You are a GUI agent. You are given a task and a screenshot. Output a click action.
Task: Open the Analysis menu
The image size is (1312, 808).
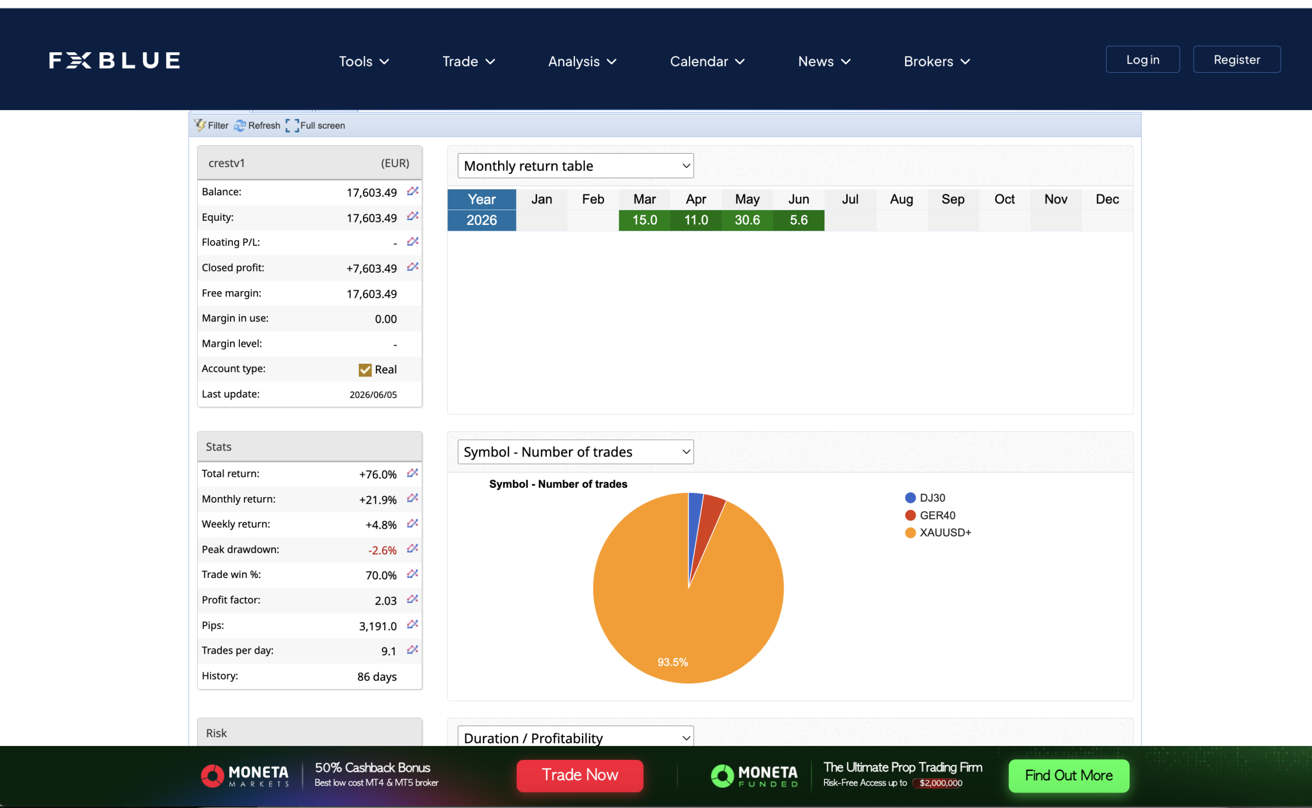[582, 61]
